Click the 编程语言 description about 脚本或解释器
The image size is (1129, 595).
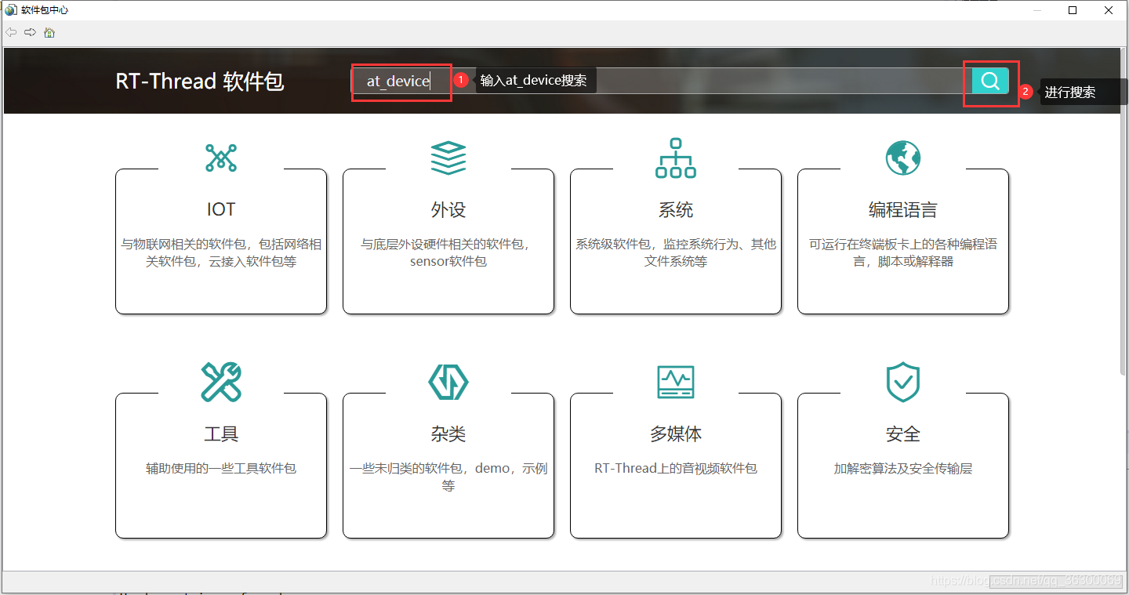pyautogui.click(x=903, y=252)
